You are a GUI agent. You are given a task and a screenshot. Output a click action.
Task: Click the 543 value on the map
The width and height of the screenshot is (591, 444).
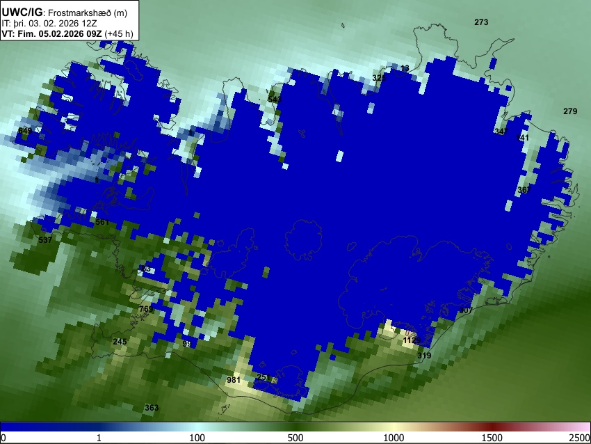275,100
